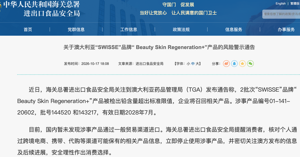Switch to 繁體版 traditional Chinese
This screenshot has width=300, height=157.
(295, 3)
